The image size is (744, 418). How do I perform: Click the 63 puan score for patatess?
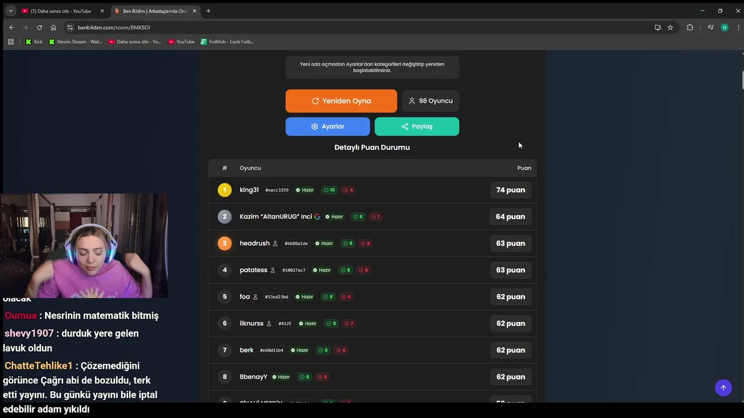click(x=510, y=270)
